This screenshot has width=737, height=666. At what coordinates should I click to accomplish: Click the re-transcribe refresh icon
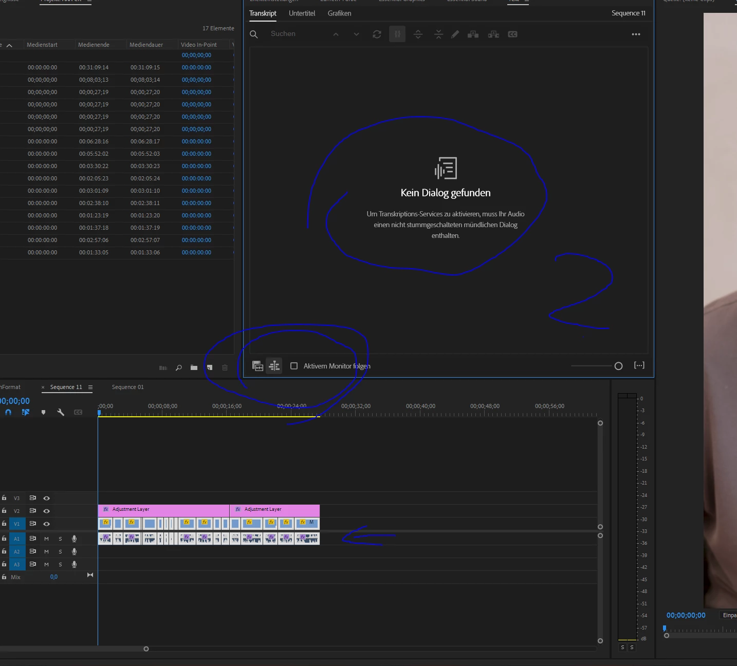coord(377,34)
